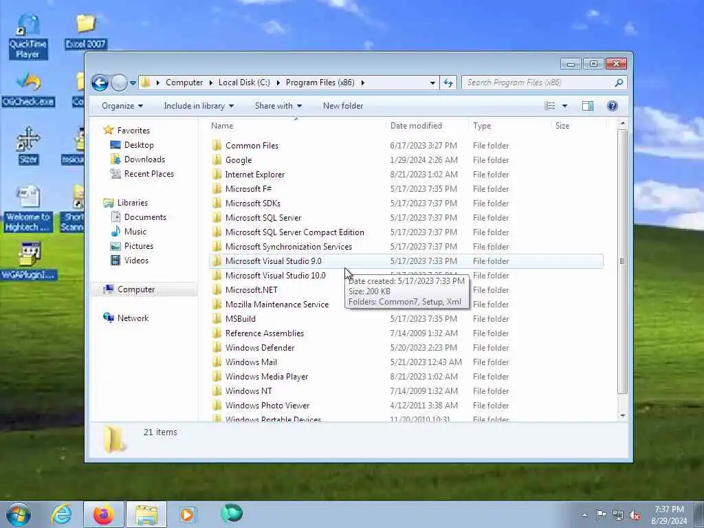The height and width of the screenshot is (528, 704).
Task: Select the Videos library
Action: coord(136,261)
